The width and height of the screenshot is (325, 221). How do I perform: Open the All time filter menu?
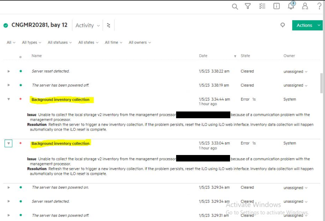(x=113, y=42)
